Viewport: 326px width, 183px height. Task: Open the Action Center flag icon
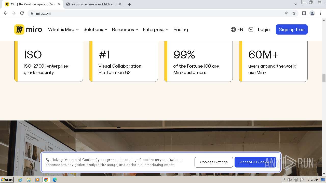301,180
